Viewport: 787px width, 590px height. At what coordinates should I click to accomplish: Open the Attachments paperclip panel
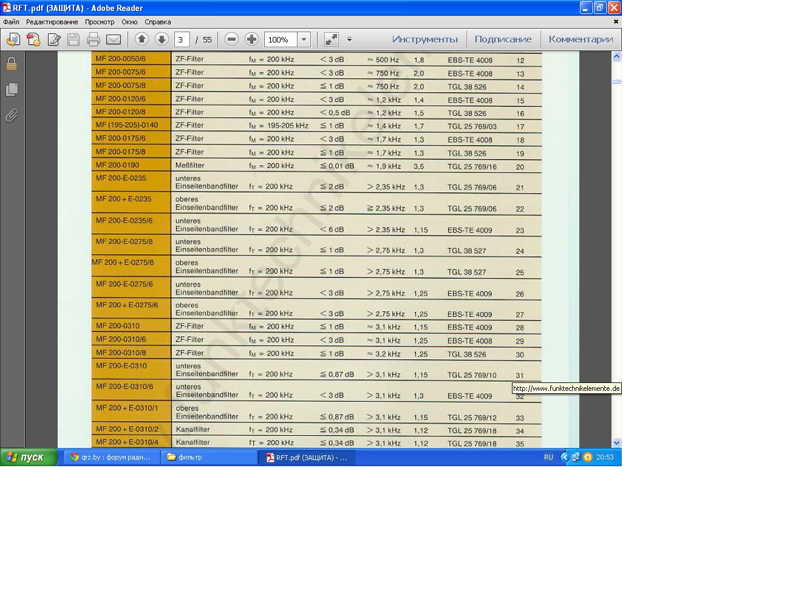click(12, 115)
